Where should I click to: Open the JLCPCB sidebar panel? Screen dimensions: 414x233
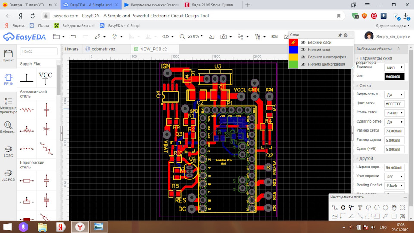click(8, 176)
